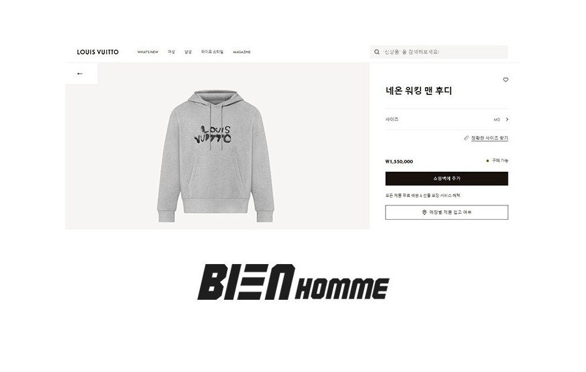Open the WHAT'S NEW menu

click(148, 52)
